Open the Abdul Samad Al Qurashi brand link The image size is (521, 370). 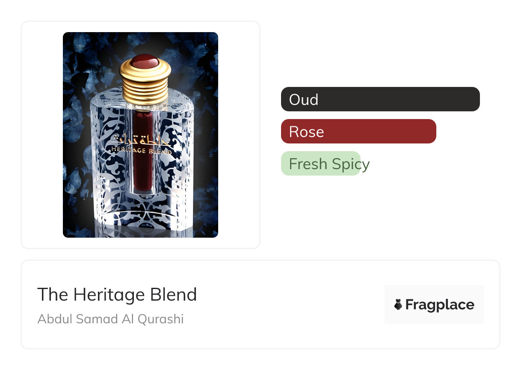[x=110, y=319]
